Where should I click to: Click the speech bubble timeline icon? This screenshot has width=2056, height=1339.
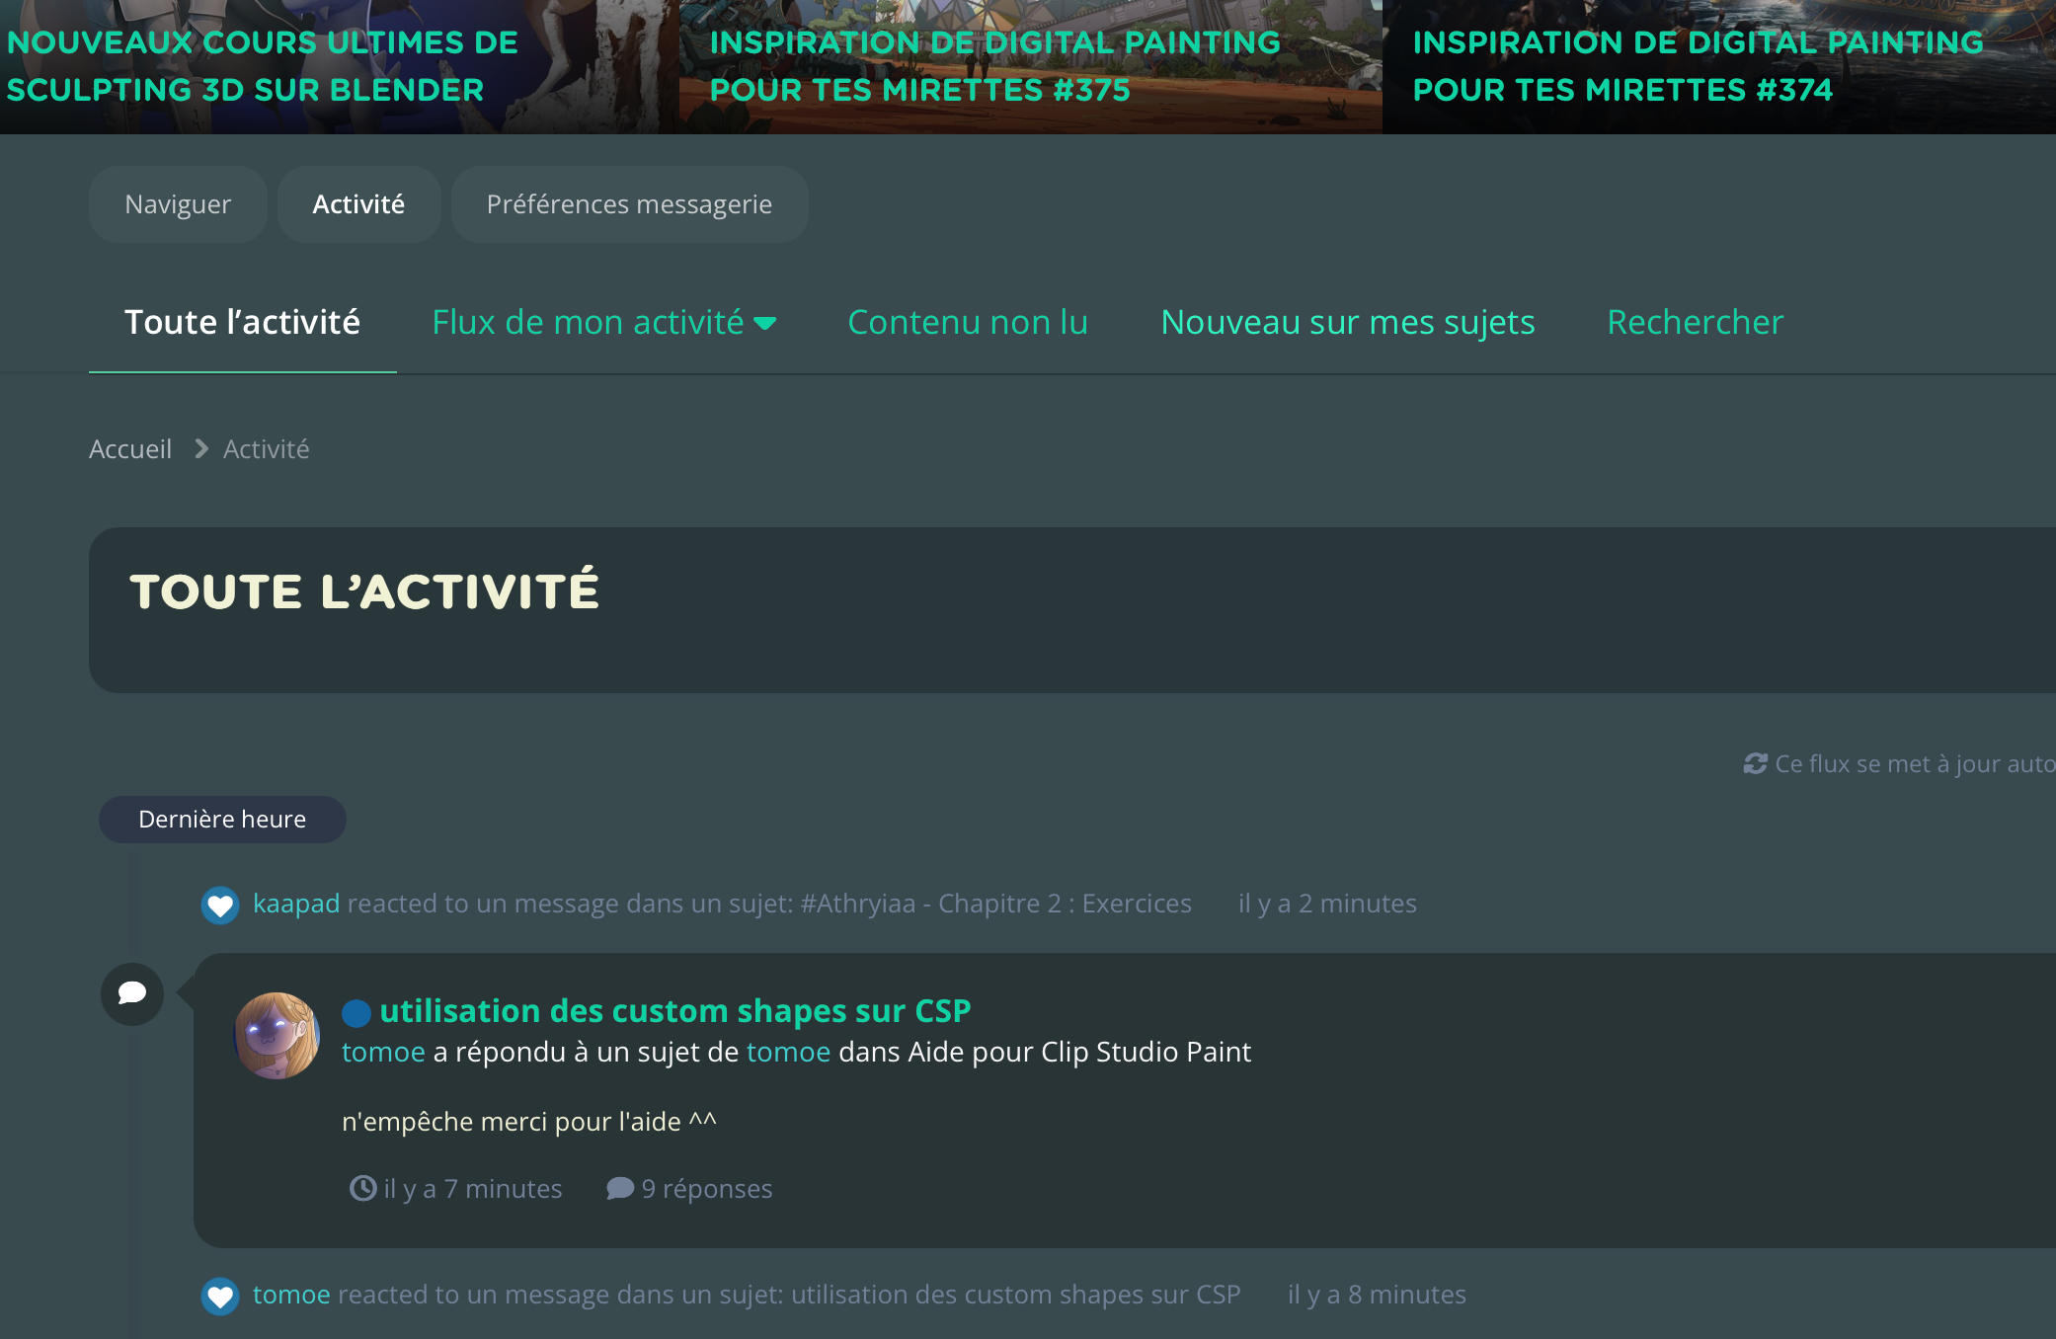pyautogui.click(x=132, y=993)
